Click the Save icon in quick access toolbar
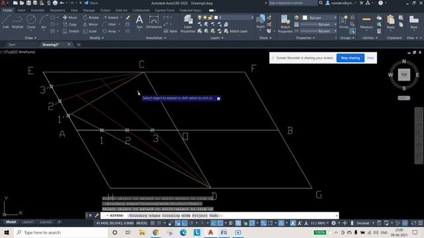 28,3
